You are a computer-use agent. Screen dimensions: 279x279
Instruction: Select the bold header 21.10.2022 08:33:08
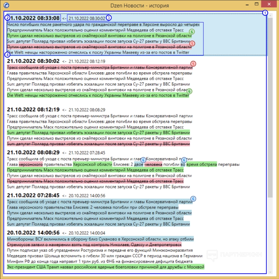click(33, 18)
